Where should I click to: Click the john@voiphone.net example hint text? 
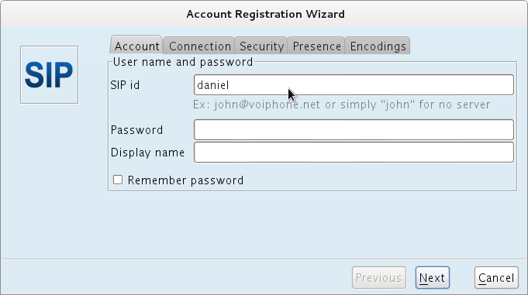(x=341, y=105)
